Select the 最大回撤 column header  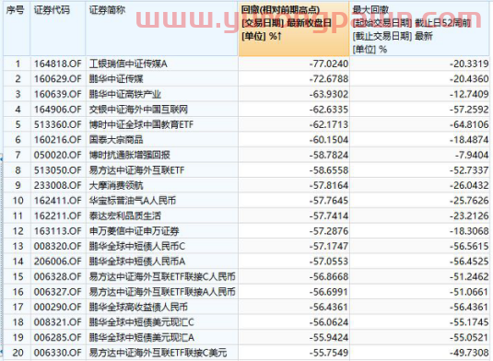419,29
